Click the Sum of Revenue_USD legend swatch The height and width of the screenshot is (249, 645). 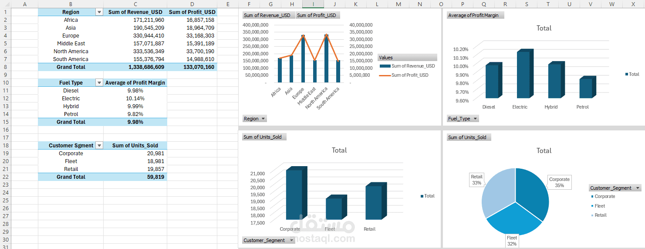click(385, 66)
